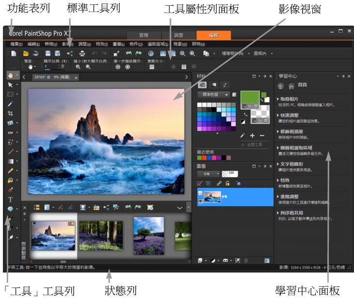The height and width of the screenshot is (302, 354).
Task: Select the Red Eye tool
Action: coord(10,132)
